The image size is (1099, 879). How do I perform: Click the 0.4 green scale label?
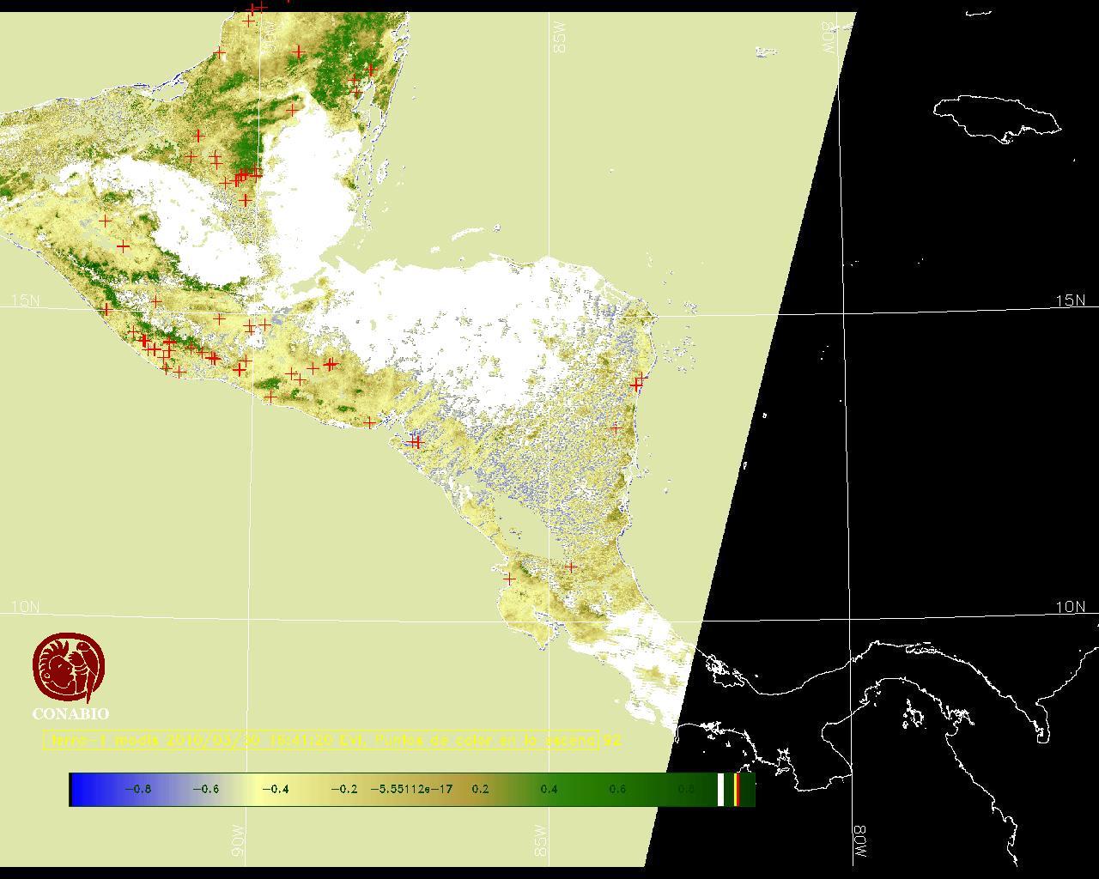549,789
